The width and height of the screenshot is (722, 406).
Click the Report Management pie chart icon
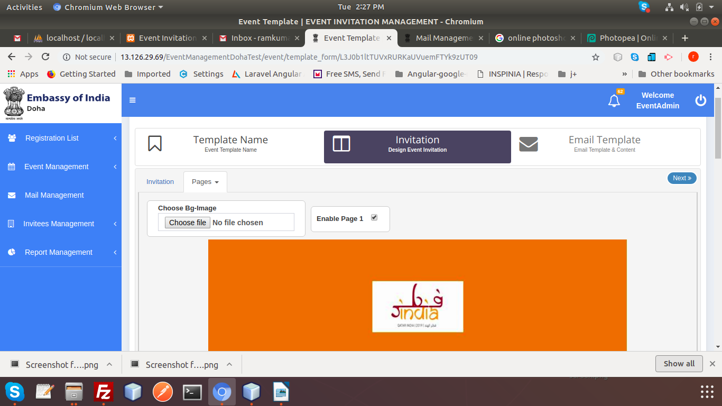click(x=12, y=252)
